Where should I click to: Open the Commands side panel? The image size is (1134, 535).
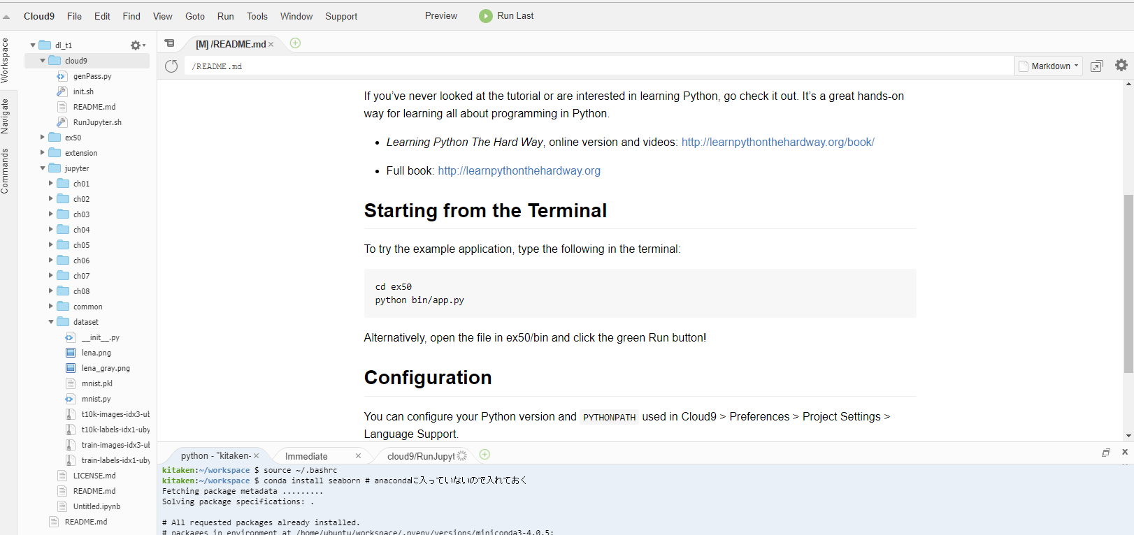coord(5,171)
